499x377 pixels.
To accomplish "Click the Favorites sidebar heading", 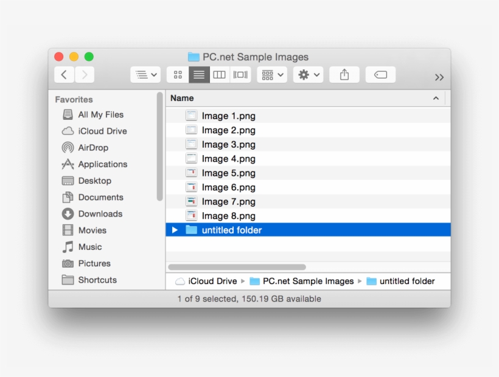I will [74, 100].
